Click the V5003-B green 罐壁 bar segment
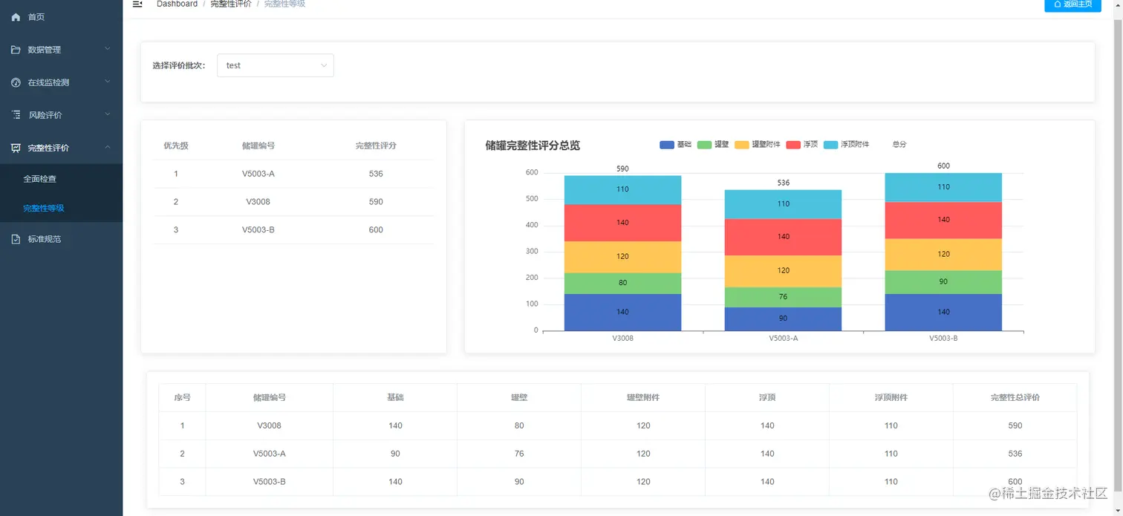This screenshot has height=516, width=1123. 943,282
